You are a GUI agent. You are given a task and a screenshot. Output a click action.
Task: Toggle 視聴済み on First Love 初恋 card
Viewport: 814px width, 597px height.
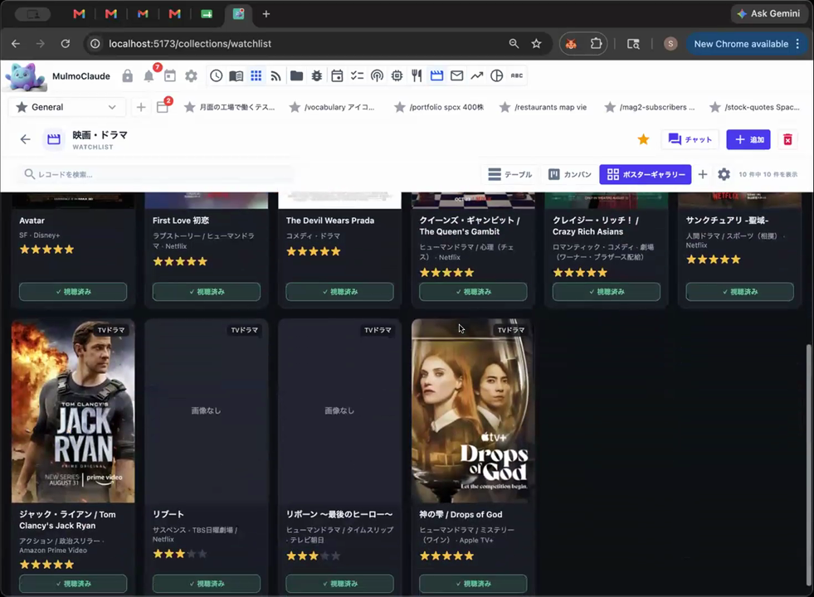coord(207,292)
